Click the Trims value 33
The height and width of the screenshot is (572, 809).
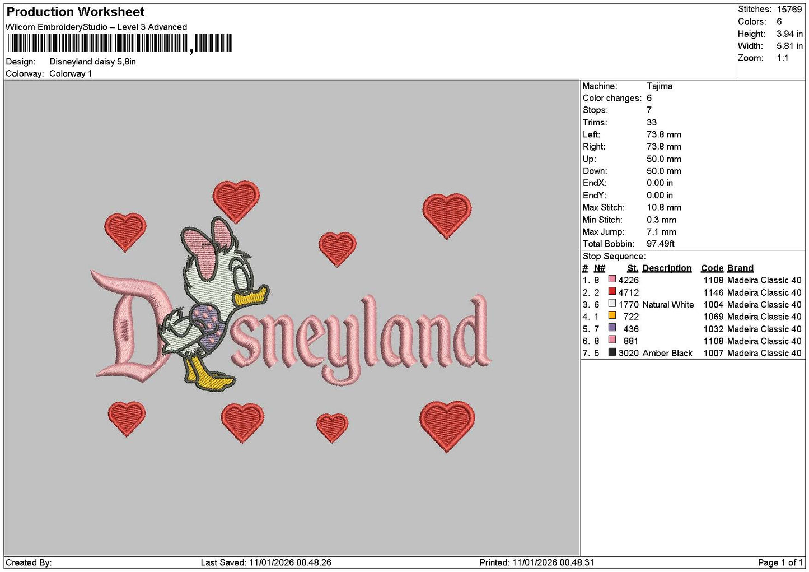(x=652, y=123)
